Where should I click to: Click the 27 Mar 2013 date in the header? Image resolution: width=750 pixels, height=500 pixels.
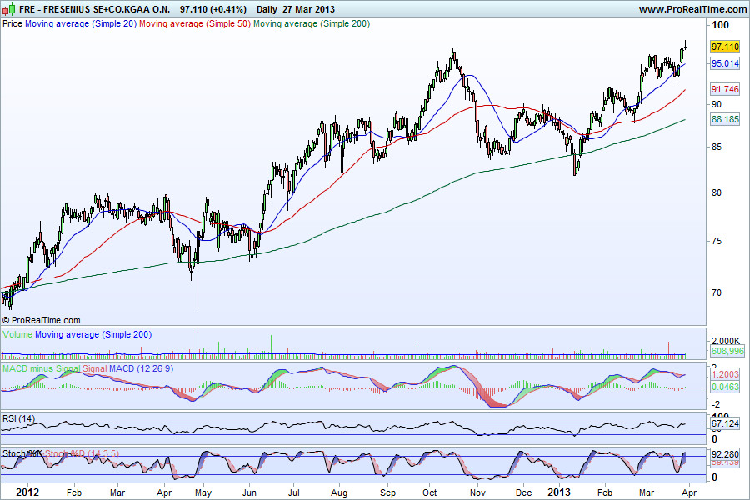[x=308, y=9]
